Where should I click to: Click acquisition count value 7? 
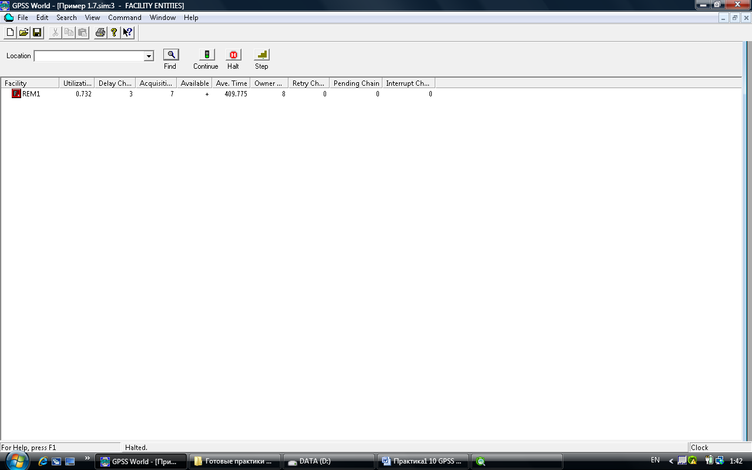point(172,94)
